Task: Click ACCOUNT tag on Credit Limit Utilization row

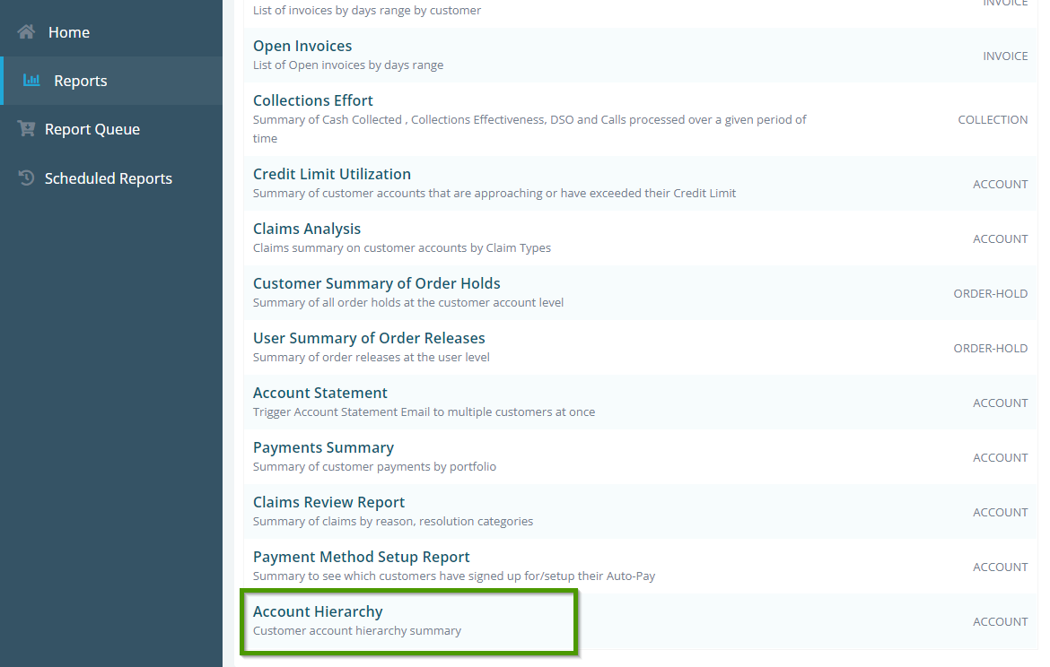Action: pos(1000,184)
